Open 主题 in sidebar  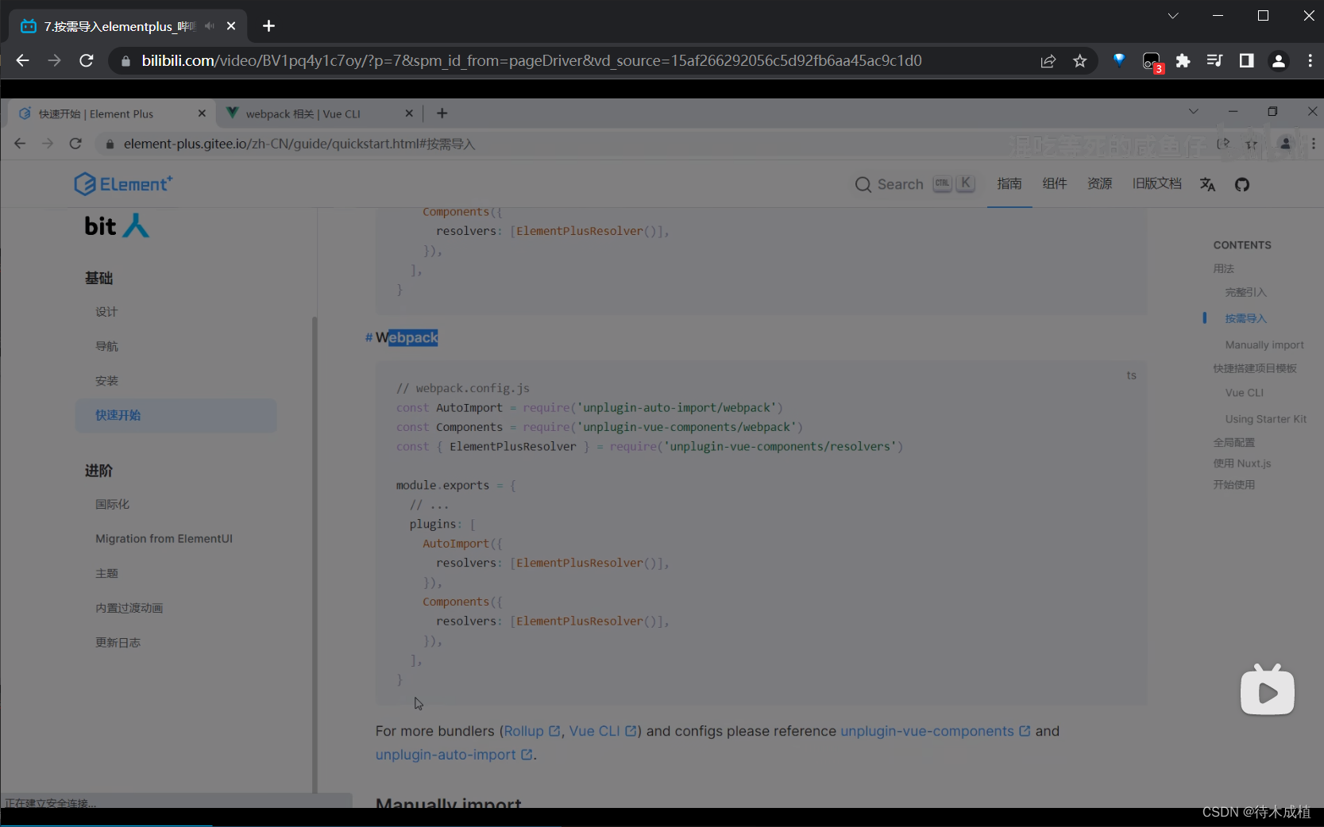pyautogui.click(x=106, y=573)
